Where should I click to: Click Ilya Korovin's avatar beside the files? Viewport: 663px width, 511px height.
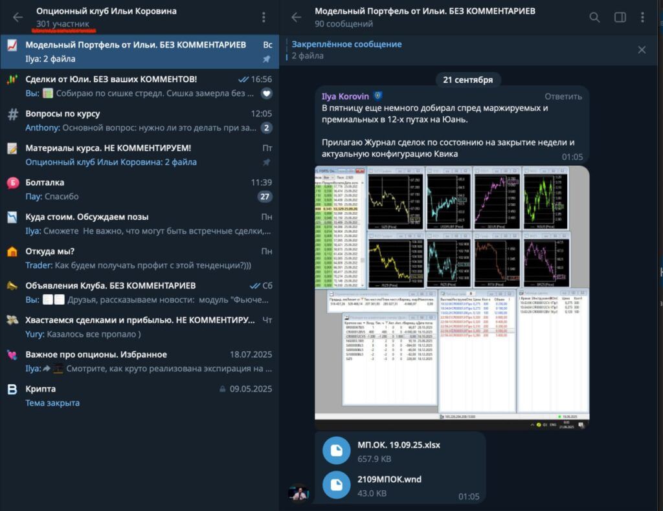[x=298, y=494]
